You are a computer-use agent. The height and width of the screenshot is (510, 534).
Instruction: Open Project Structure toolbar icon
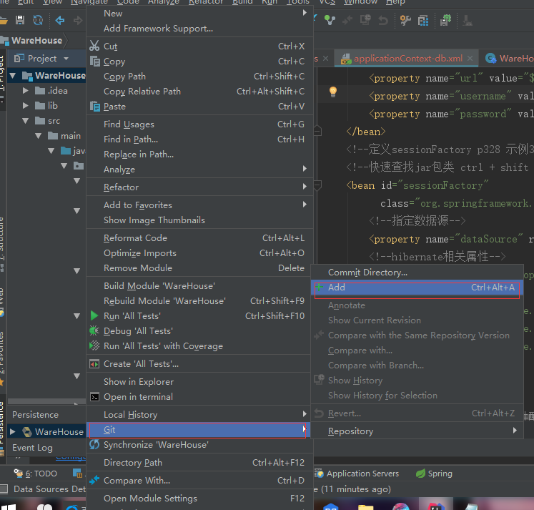pos(423,21)
